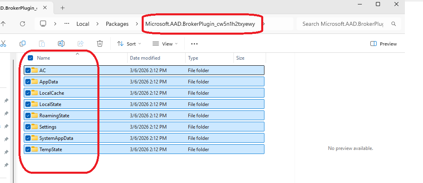Uncheck the AppData folder checkbox
The width and height of the screenshot is (423, 183).
(28, 81)
